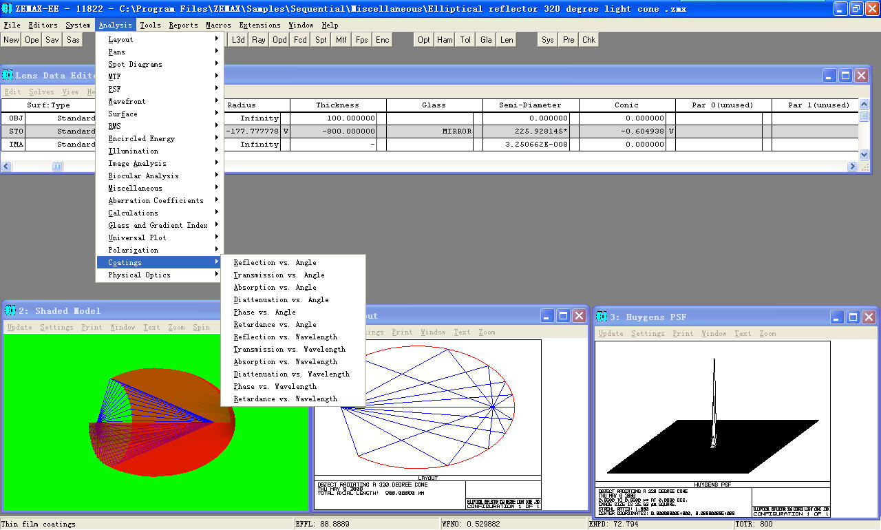
Task: Open the Extensions menu
Action: click(259, 25)
